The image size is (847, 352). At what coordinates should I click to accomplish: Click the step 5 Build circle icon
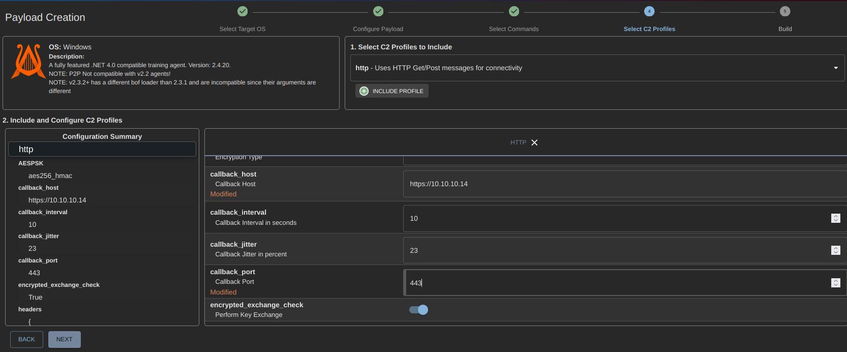click(x=785, y=11)
